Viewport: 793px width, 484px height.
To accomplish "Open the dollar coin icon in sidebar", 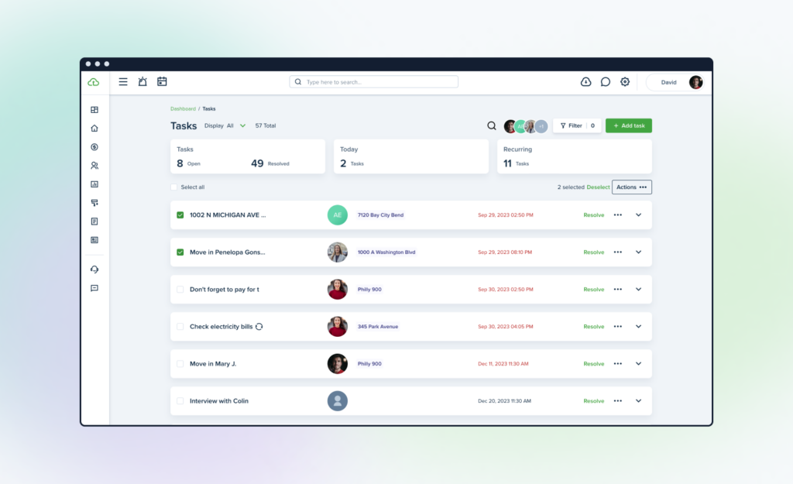I will pyautogui.click(x=94, y=147).
